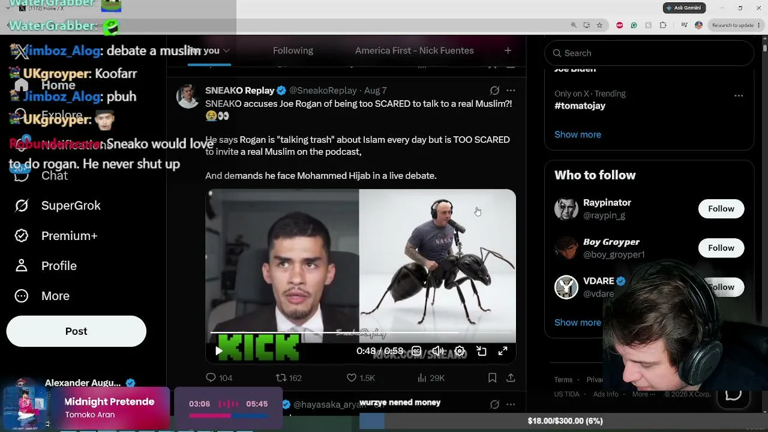Open the Adblock Plus extension
Image resolution: width=768 pixels, height=432 pixels.
620,25
